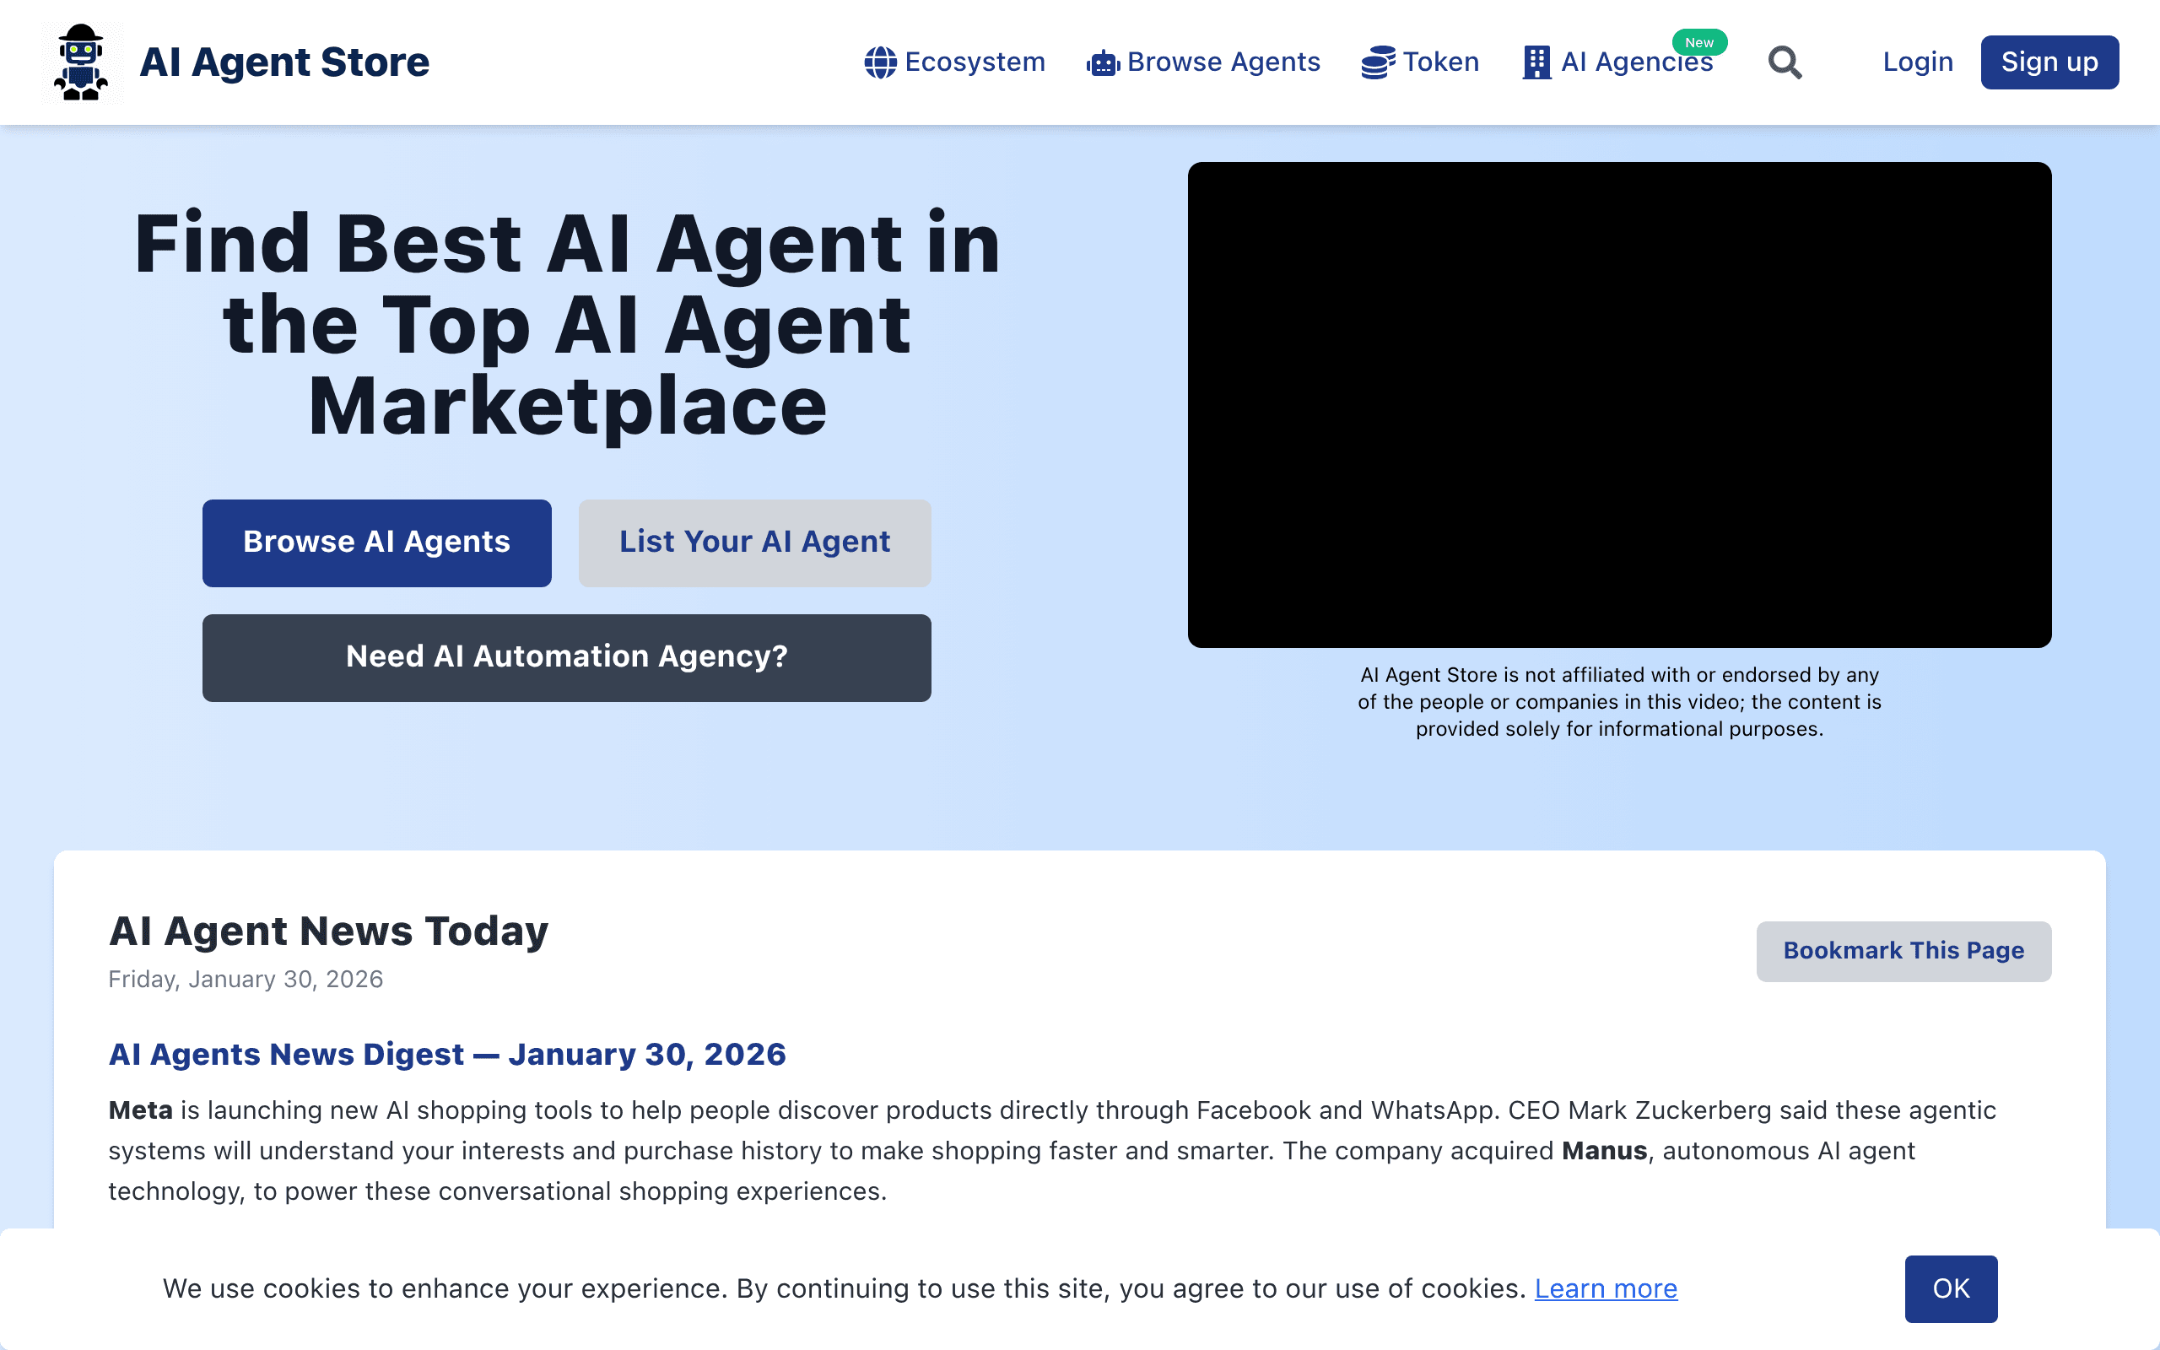Click the video disclaimer text
2160x1350 pixels.
(1619, 702)
